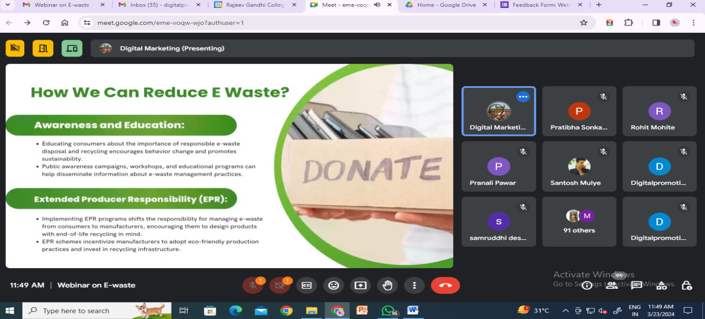This screenshot has width=705, height=319.
Task: Turn on closed captions
Action: 307,286
